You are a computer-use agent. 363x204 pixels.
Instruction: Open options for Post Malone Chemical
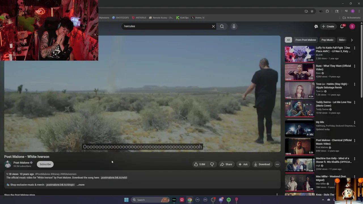tap(354, 140)
